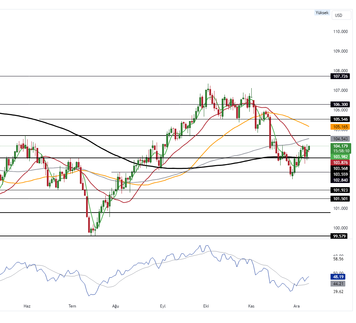356x323 pixels.
Task: Click the 105.546 price level label
Action: (x=339, y=119)
